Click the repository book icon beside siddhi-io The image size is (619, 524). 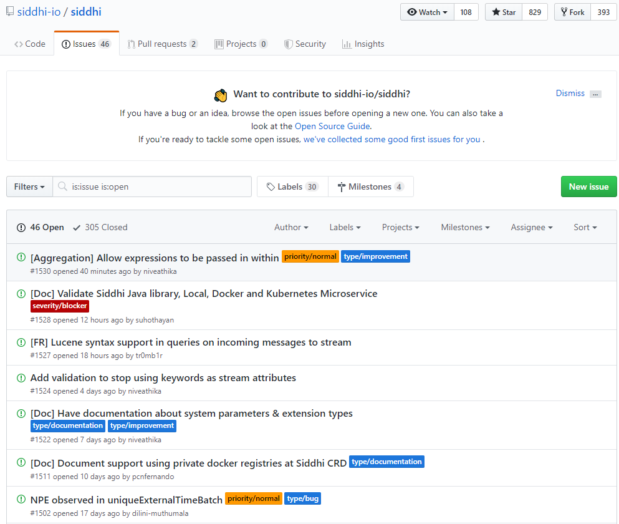[11, 12]
